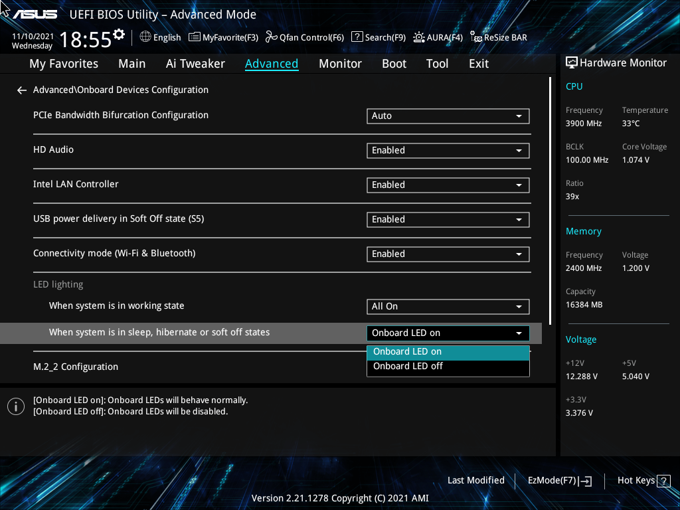Click the 11/10/2021 date text
680x510 pixels.
33,37
